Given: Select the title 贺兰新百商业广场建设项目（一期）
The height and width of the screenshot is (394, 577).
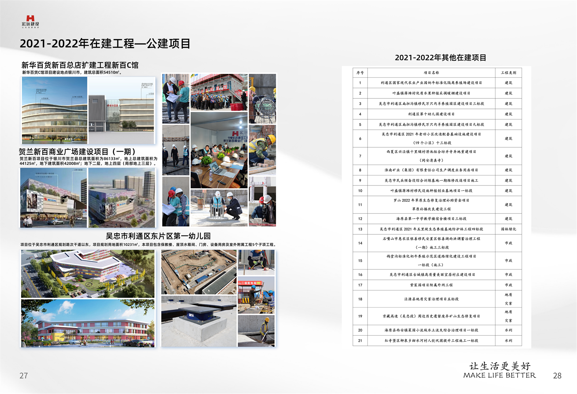Looking at the screenshot, I should point(77,152).
